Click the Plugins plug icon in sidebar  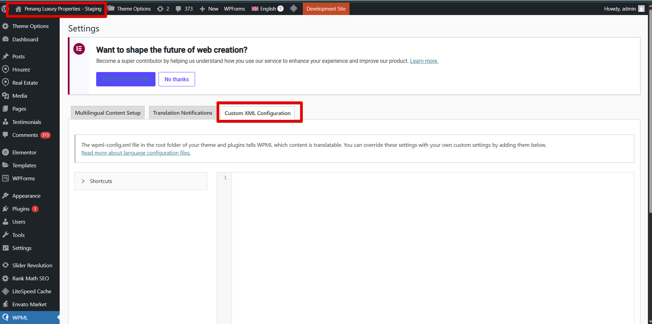pos(5,209)
